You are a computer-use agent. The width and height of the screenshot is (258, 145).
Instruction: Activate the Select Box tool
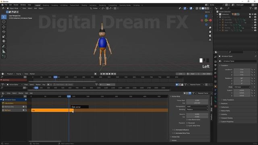pyautogui.click(x=4, y=17)
